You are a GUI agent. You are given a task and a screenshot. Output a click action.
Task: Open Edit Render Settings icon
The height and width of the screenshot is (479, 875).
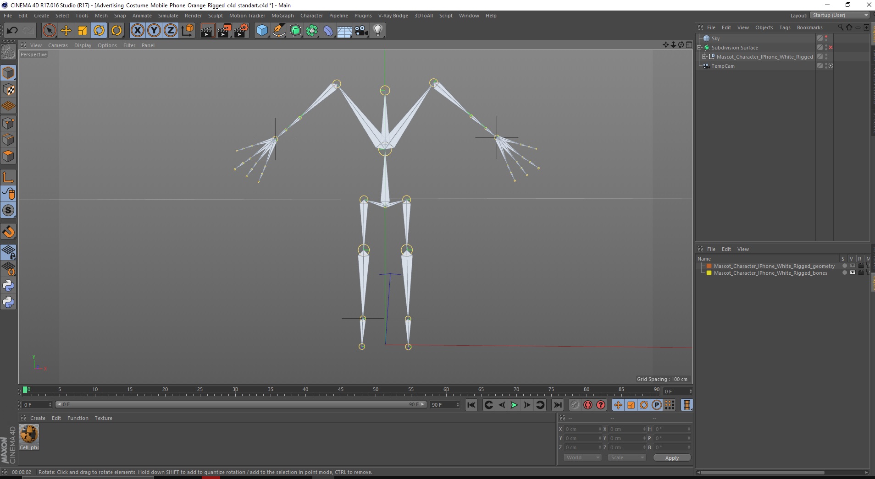(241, 31)
